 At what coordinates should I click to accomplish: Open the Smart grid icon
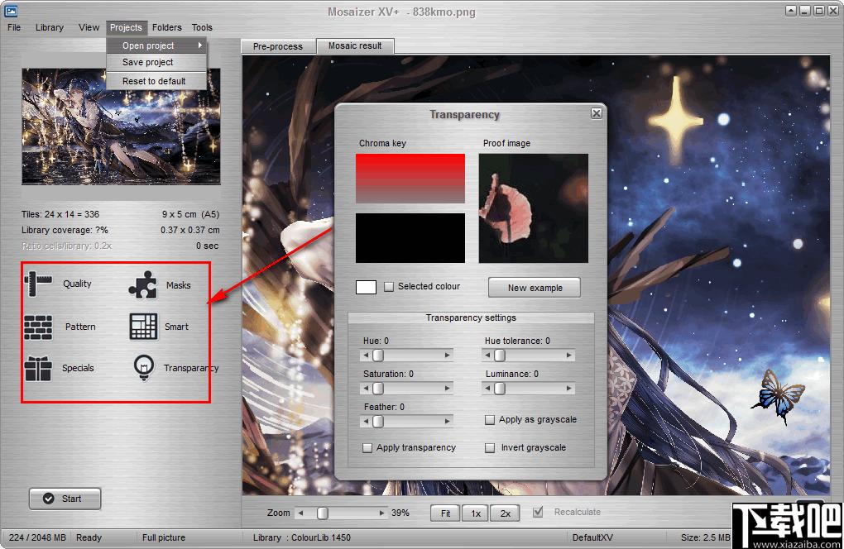(x=144, y=327)
